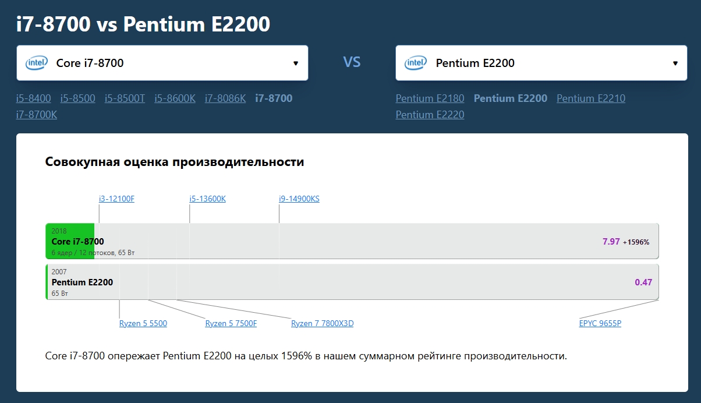
Task: Click the +1596% difference label
Action: tap(636, 242)
